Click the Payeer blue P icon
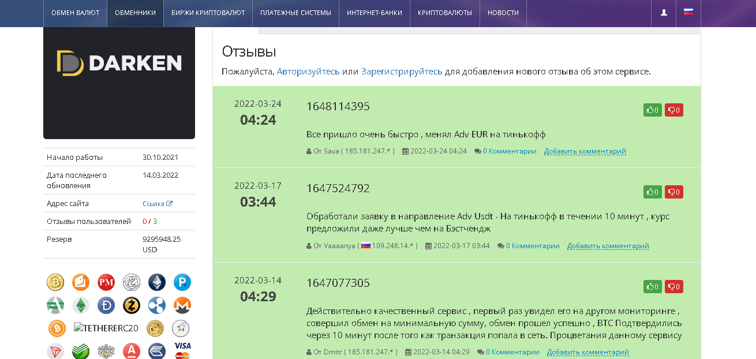Screen dimensions: 756x359 click(x=182, y=282)
